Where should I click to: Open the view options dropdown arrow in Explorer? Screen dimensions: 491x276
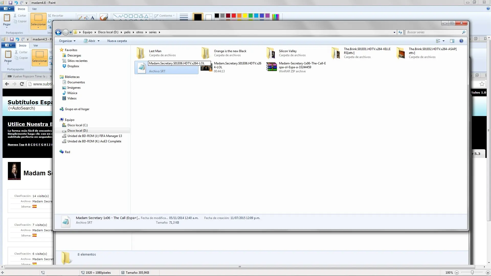[x=444, y=41]
